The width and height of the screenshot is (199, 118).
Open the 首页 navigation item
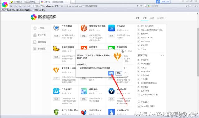[137, 18]
